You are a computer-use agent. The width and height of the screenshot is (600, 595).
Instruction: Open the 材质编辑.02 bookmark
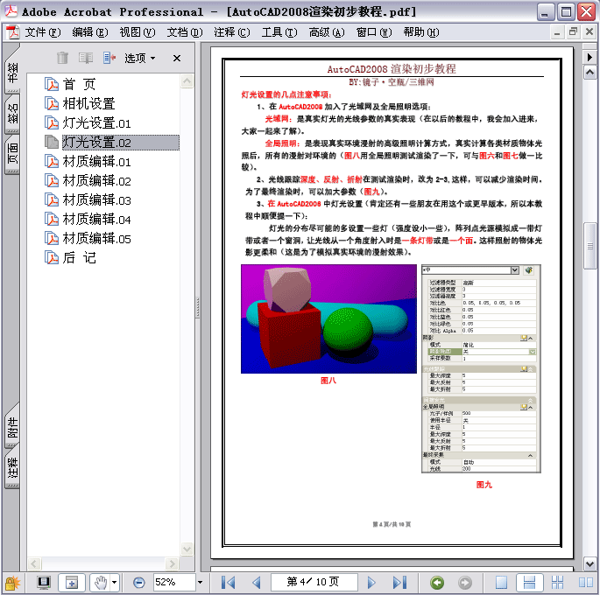97,181
